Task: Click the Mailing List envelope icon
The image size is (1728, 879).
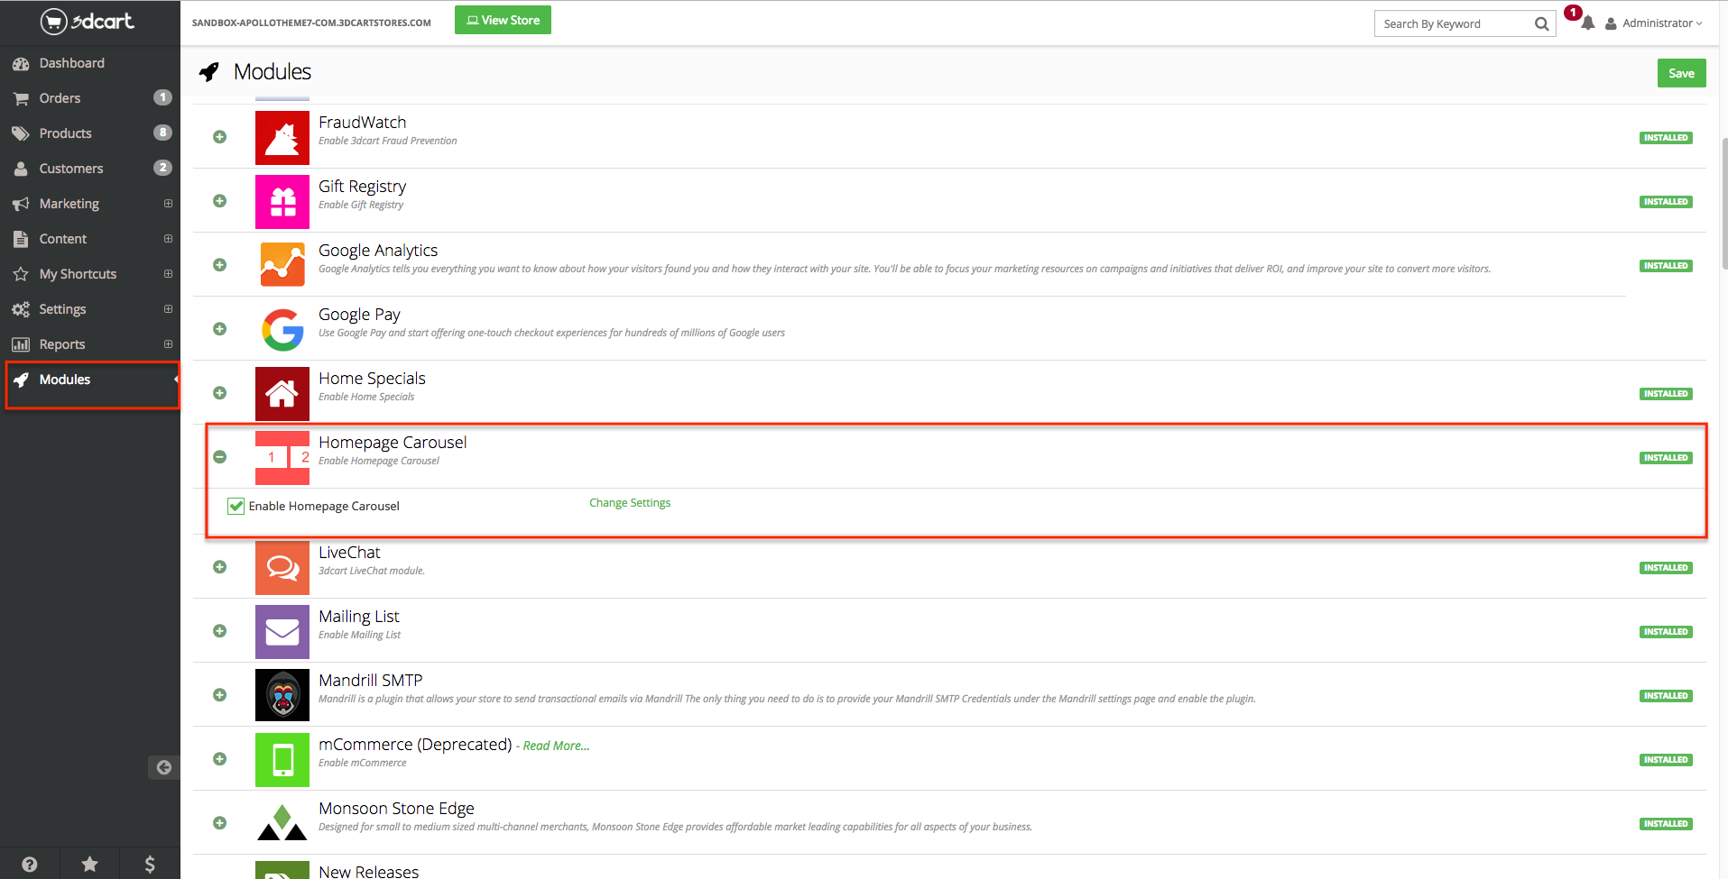Action: point(282,632)
